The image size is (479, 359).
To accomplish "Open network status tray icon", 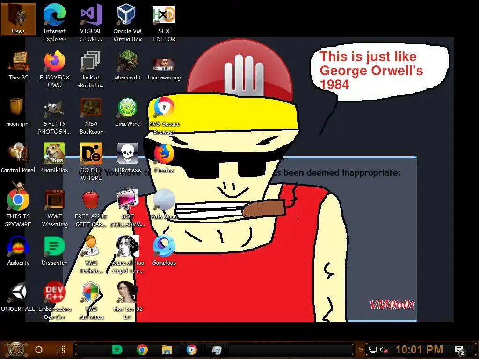I will (x=373, y=350).
